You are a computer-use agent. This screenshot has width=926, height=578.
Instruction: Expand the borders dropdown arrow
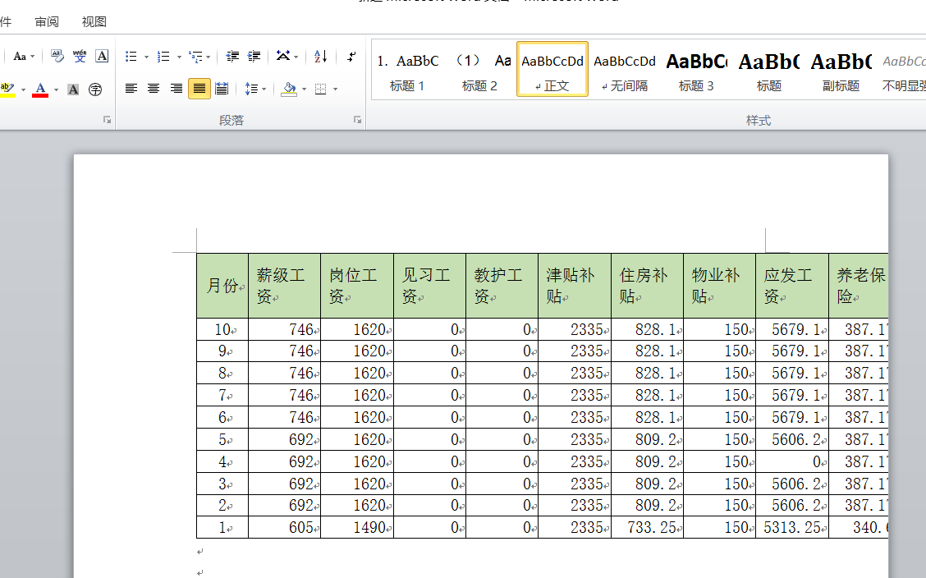(336, 89)
